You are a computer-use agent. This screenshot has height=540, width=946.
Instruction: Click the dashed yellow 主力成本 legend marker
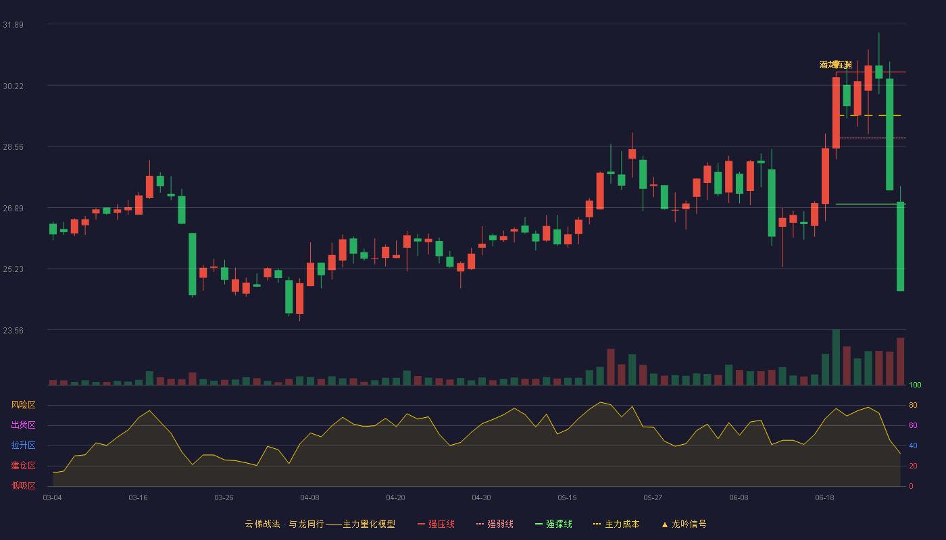[x=597, y=524]
